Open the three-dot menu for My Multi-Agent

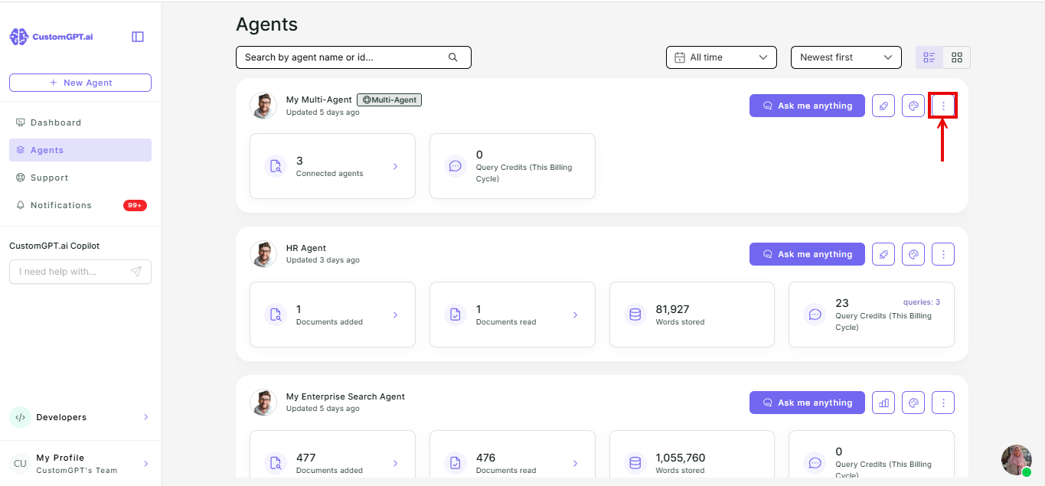[943, 106]
